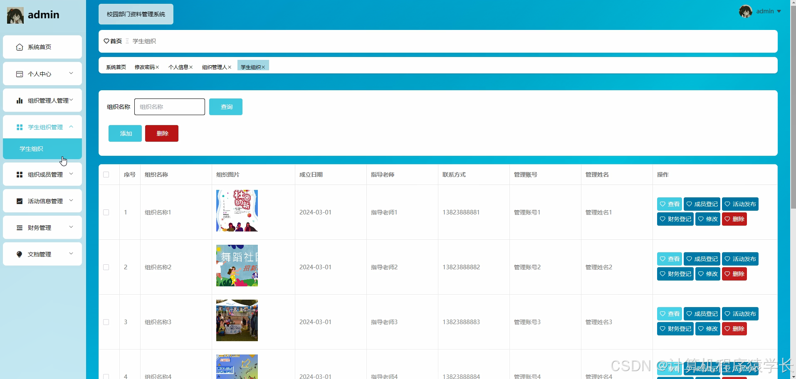Expand the 文档管理 menu chevron
Image resolution: width=796 pixels, height=379 pixels.
tap(71, 253)
